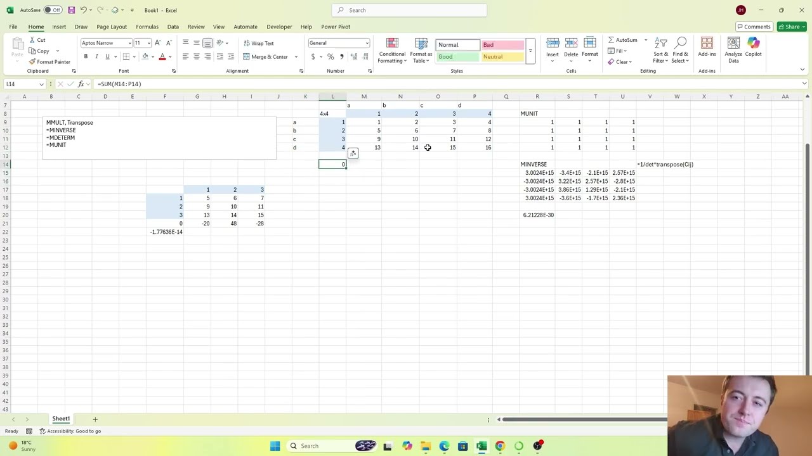The image size is (812, 456).
Task: Center text horizontally
Action: pyautogui.click(x=196, y=56)
